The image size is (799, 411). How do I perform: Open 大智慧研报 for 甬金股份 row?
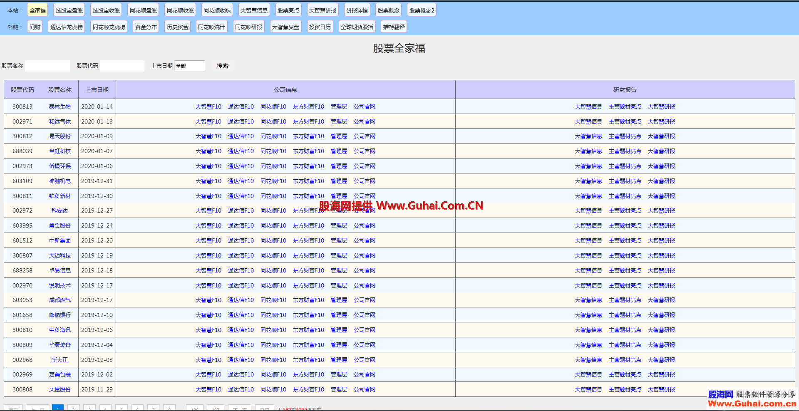662,225
